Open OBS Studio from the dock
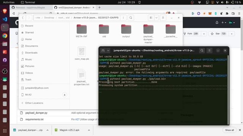 point(5,71)
